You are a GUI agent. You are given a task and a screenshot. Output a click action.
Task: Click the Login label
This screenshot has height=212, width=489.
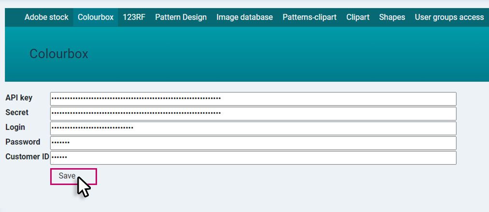15,127
